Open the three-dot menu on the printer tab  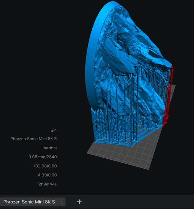pyautogui.click(x=61, y=202)
